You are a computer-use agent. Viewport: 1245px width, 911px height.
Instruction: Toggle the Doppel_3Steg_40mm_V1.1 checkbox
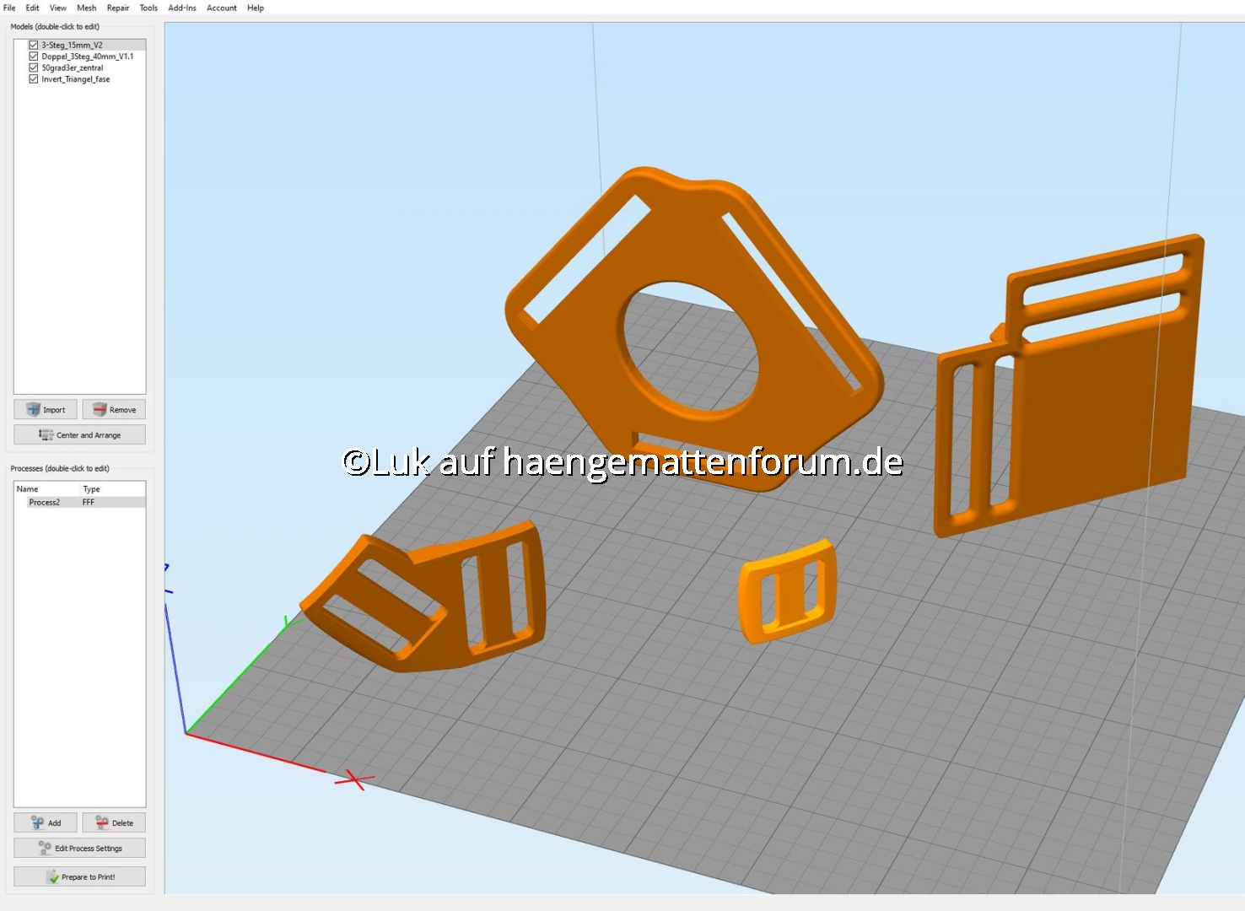coord(34,57)
